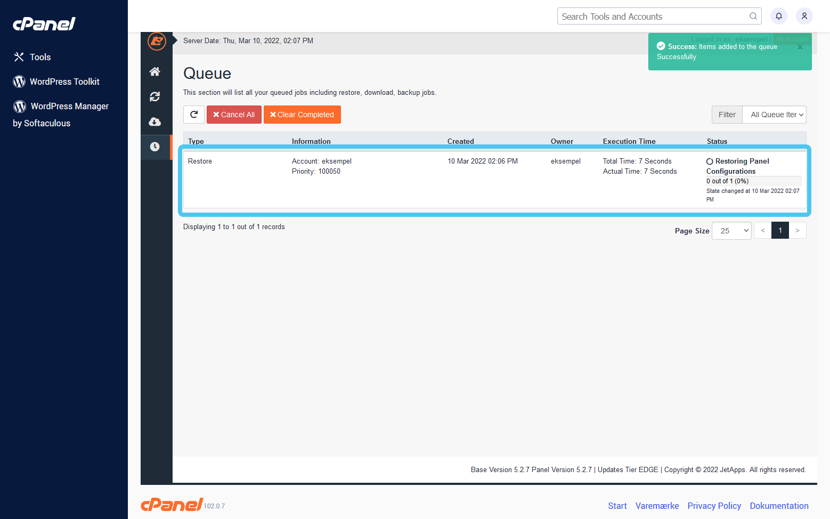Open the notifications bell icon
This screenshot has height=519, width=830.
pyautogui.click(x=778, y=16)
